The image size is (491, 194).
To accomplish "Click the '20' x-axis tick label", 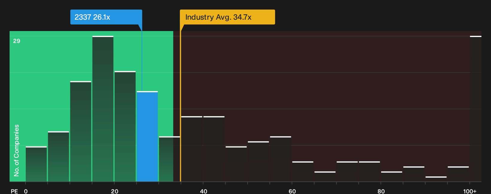I will coord(115,191).
